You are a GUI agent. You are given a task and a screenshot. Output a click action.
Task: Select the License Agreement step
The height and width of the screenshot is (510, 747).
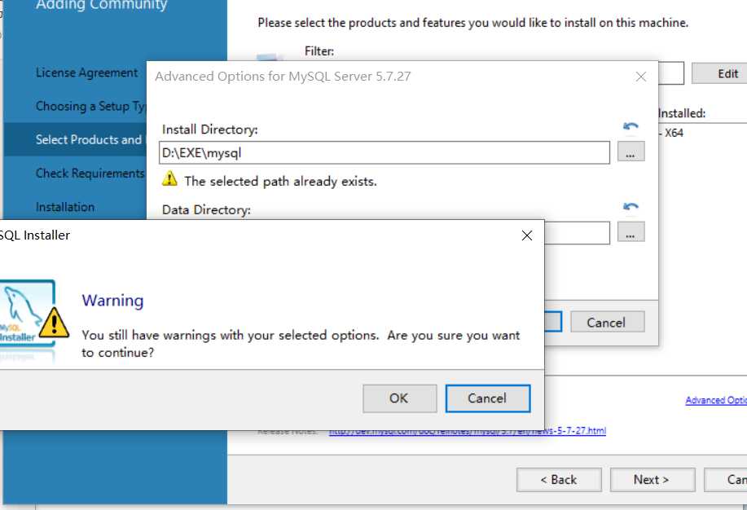tap(86, 73)
